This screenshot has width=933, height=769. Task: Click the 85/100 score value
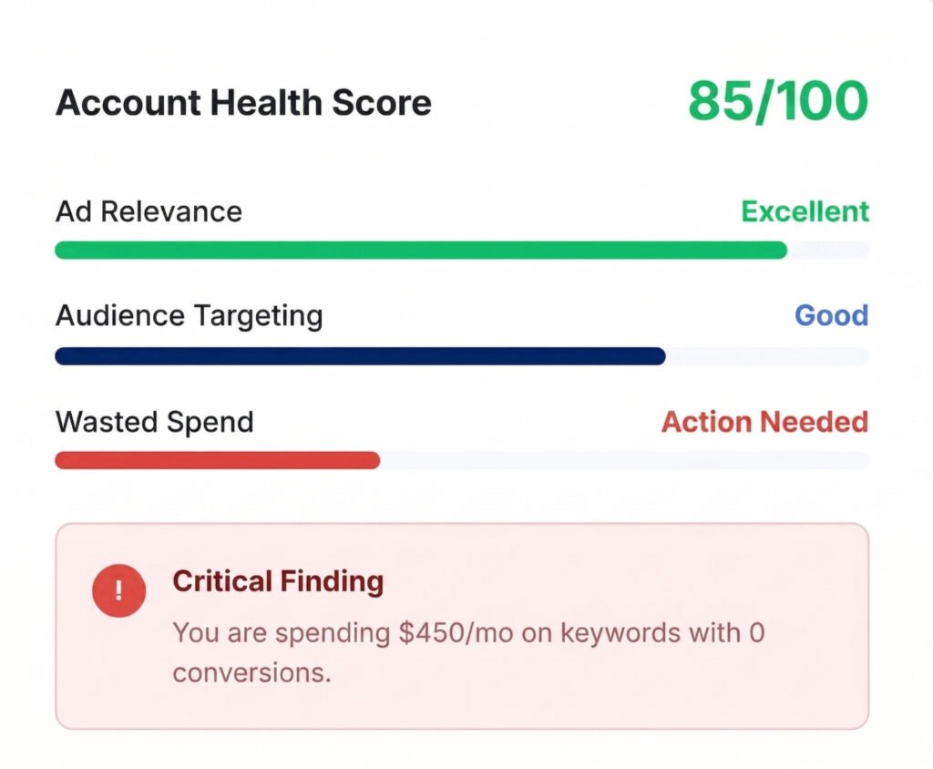pyautogui.click(x=777, y=101)
